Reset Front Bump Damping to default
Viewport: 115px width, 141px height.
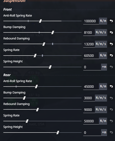click(x=111, y=32)
